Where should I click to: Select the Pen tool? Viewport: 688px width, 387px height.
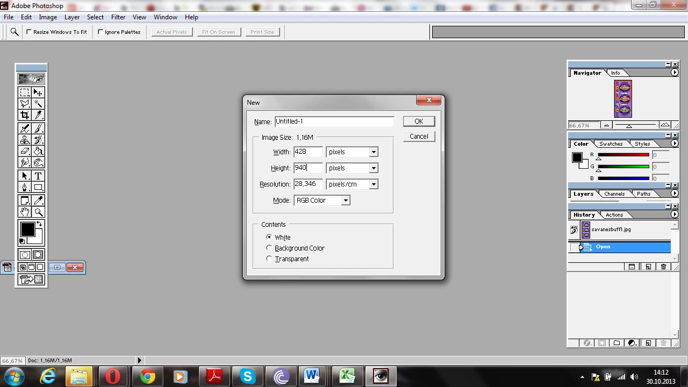point(25,187)
